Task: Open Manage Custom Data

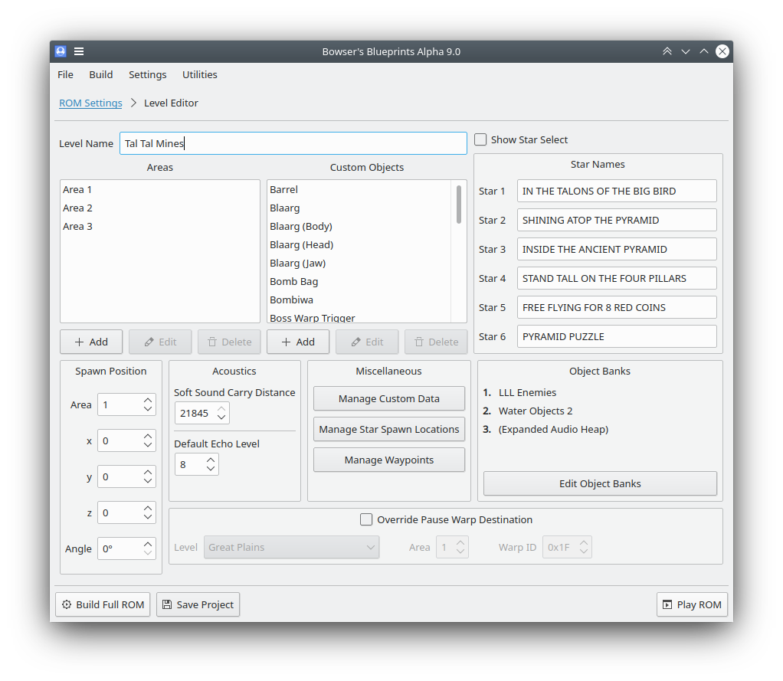Action: [x=389, y=398]
